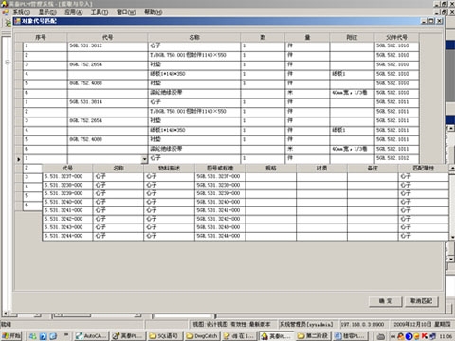Open the 帮助(H) menu
The width and height of the screenshot is (455, 341).
[154, 12]
